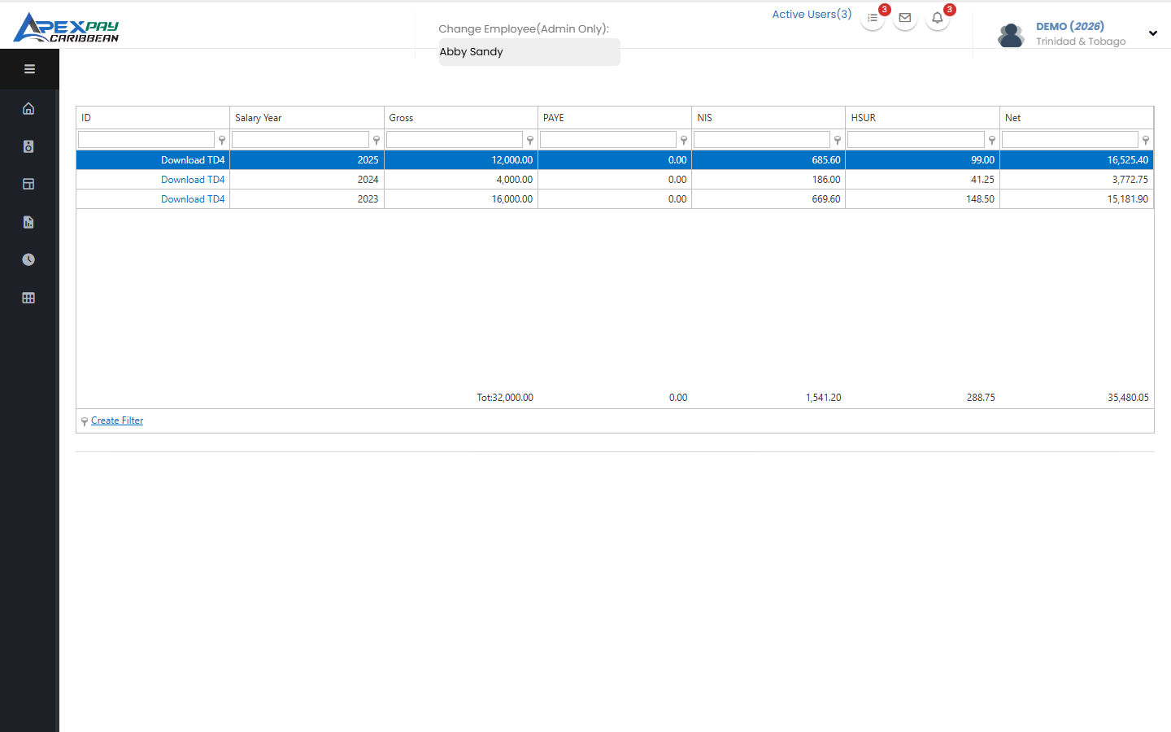Focus the Salary Year filter input field
This screenshot has width=1171, height=732.
(300, 140)
